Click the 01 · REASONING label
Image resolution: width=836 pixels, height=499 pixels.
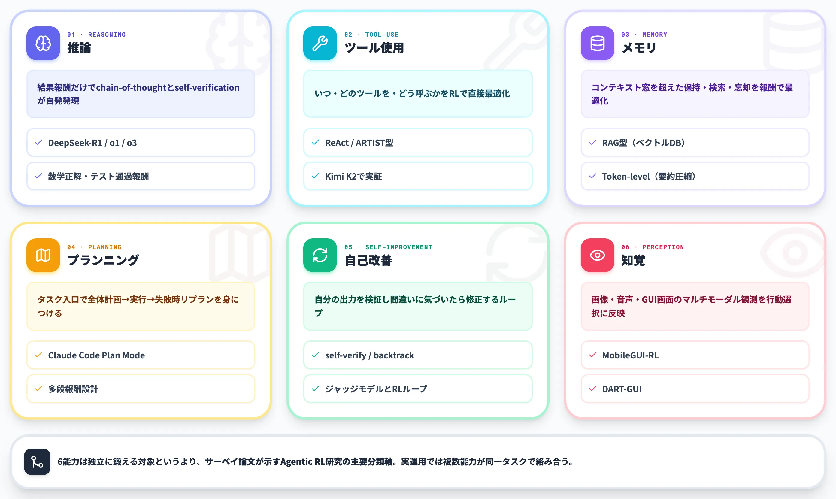coord(96,35)
